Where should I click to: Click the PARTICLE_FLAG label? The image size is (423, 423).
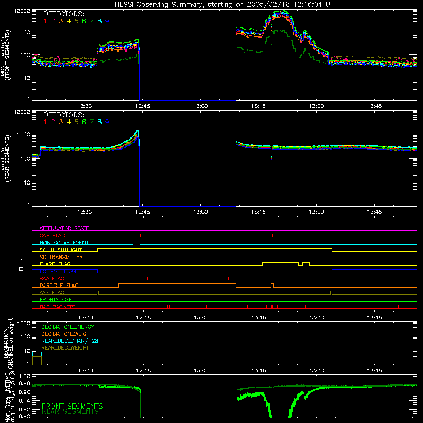click(59, 285)
